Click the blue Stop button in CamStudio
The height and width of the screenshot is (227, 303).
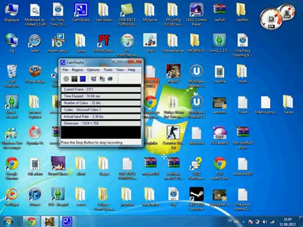(83, 79)
